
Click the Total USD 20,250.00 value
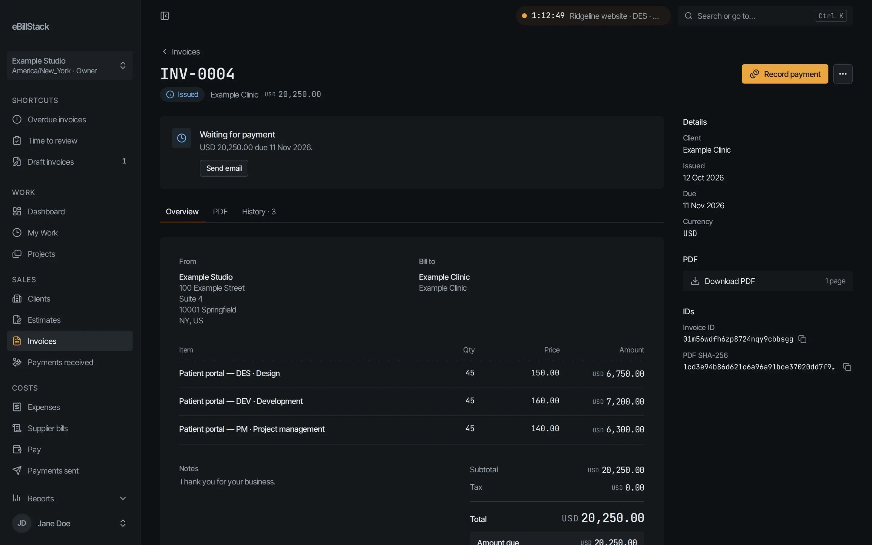[603, 518]
